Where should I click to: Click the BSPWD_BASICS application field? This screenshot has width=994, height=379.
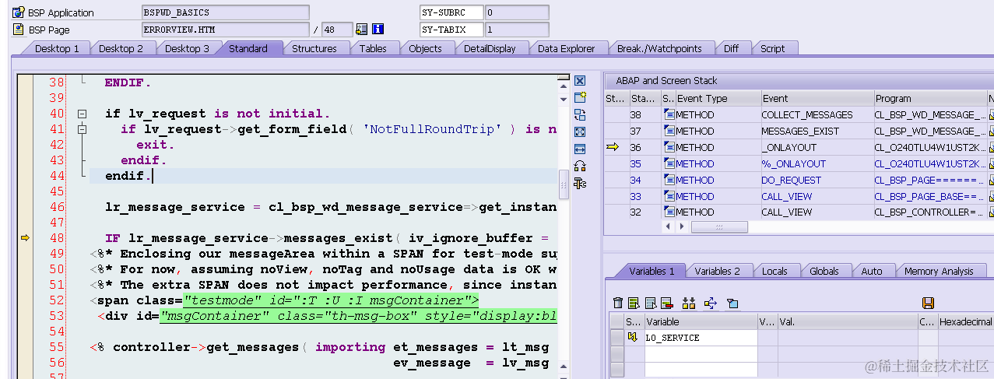pos(226,12)
